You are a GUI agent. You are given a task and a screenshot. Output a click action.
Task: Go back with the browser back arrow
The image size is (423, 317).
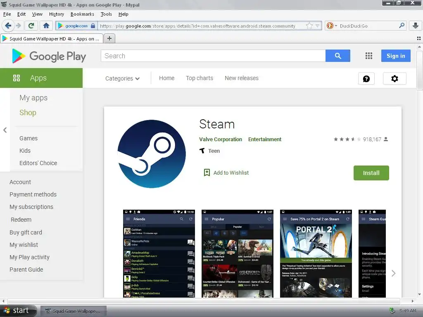pos(8,26)
